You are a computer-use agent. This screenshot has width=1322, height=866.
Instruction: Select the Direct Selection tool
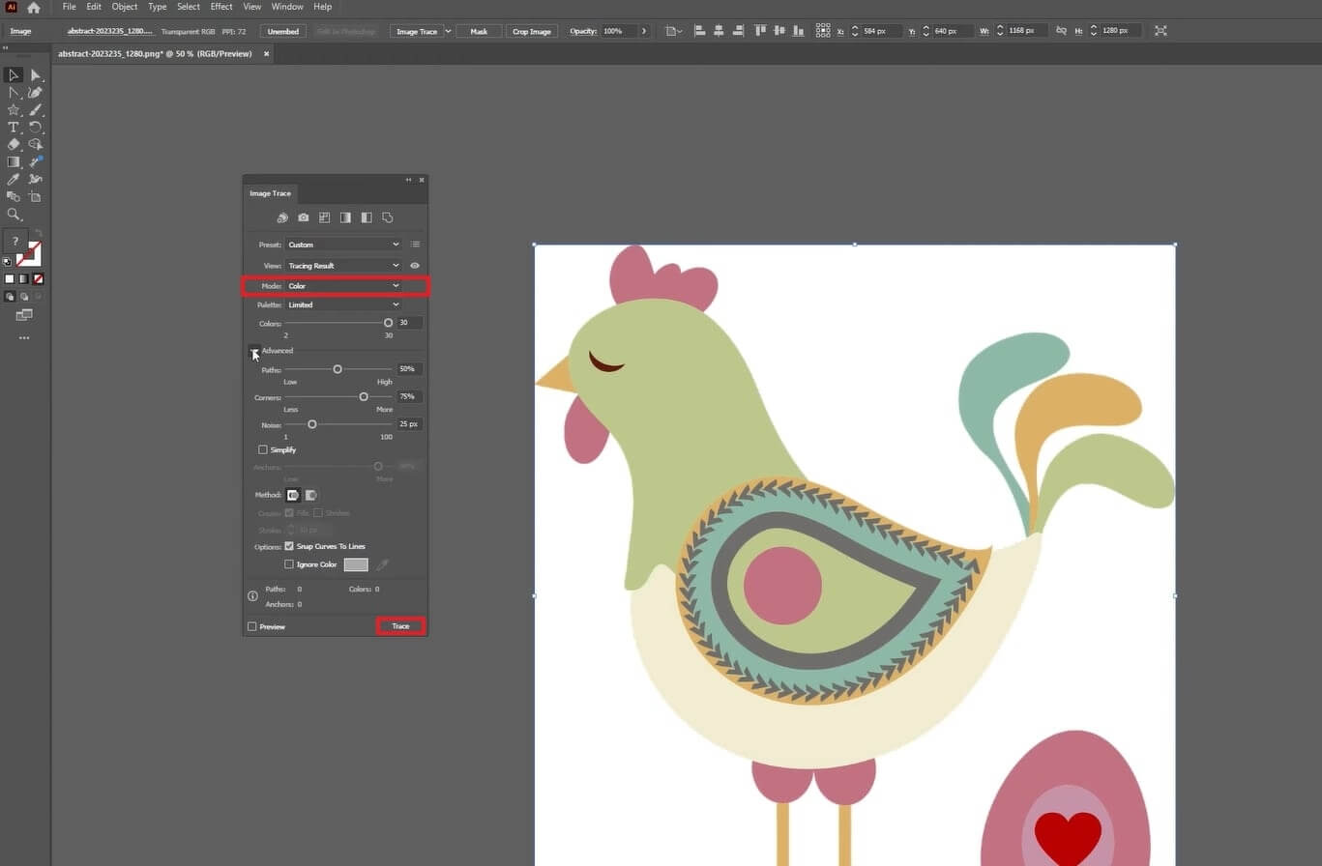click(x=36, y=75)
